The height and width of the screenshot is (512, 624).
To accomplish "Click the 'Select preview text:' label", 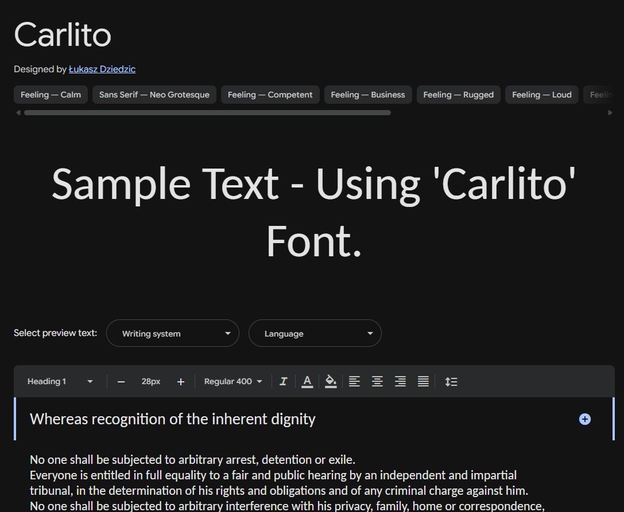I will point(55,333).
